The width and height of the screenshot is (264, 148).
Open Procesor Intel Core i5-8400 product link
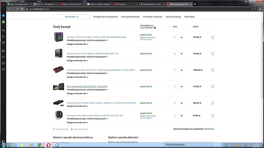point(96,37)
